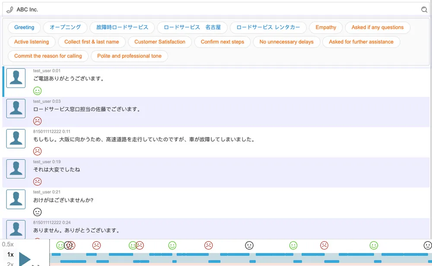Select the Greeting tag
The image size is (432, 266).
pyautogui.click(x=24, y=27)
